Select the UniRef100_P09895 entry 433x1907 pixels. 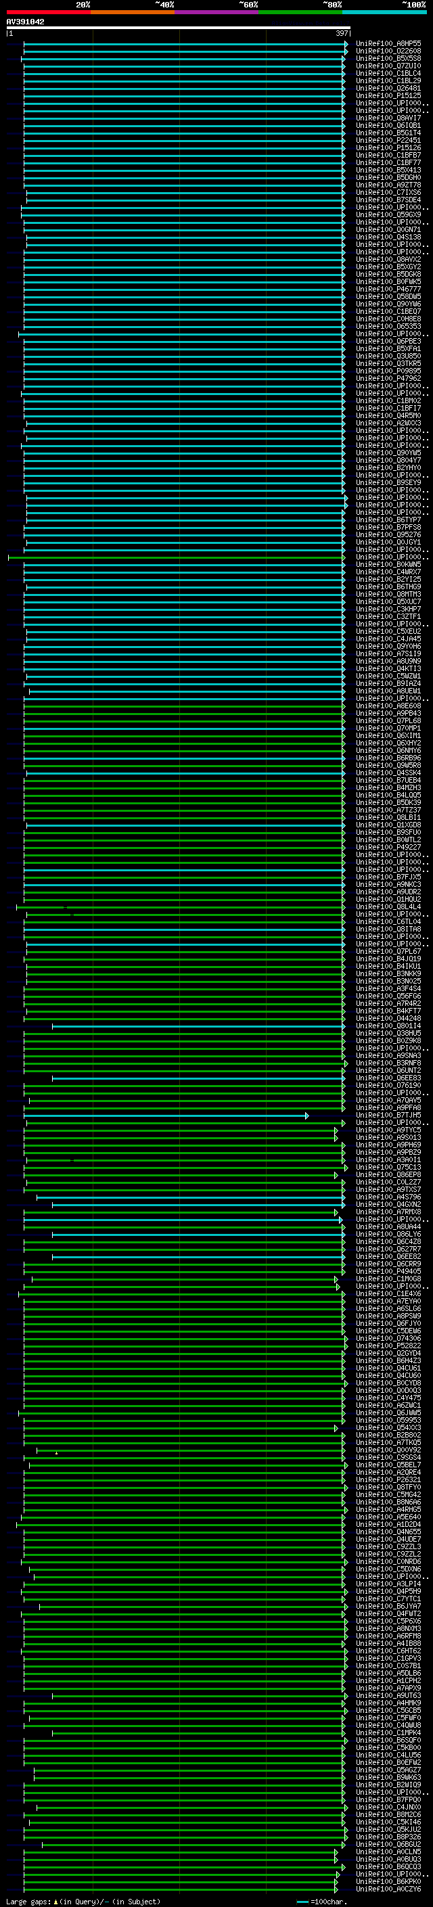pyautogui.click(x=388, y=371)
